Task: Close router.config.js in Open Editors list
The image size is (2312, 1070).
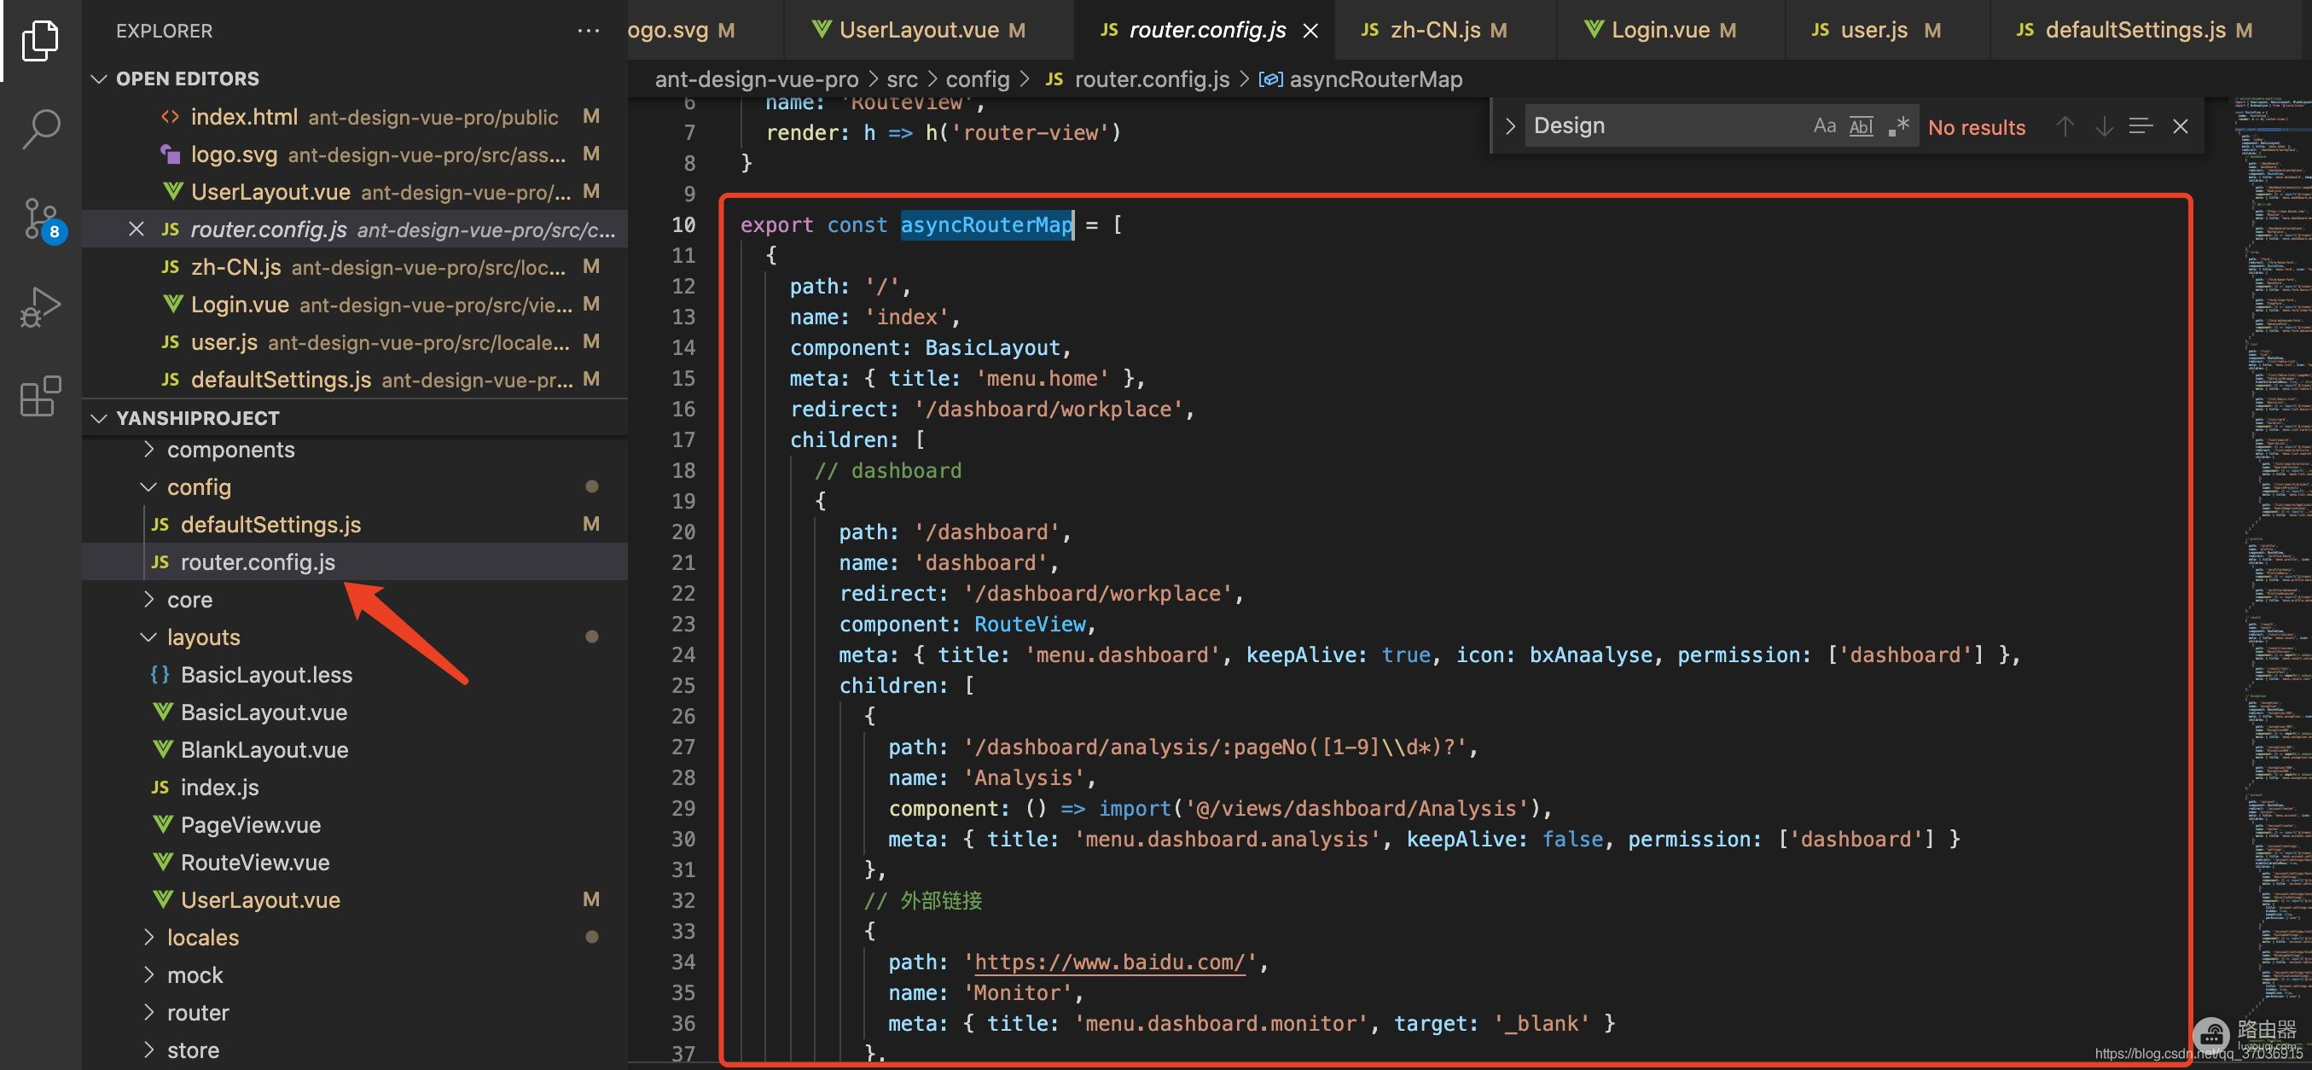Action: point(137,229)
